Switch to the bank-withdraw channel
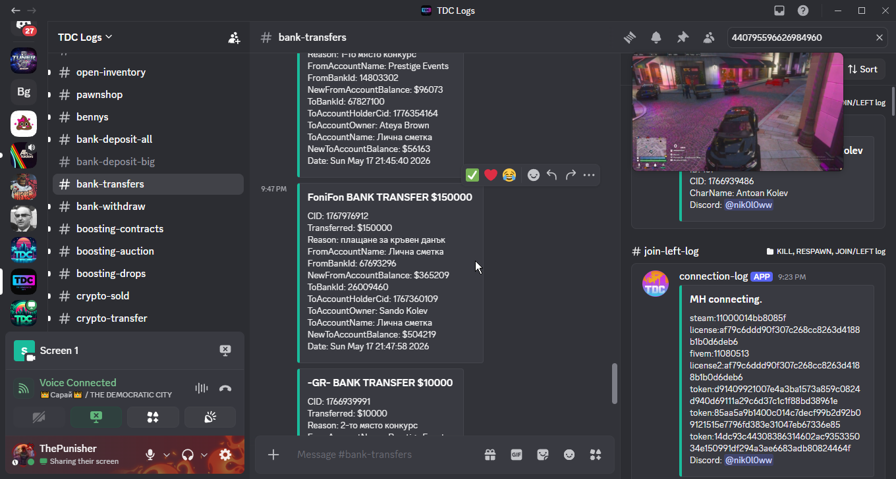This screenshot has width=896, height=479. (x=148, y=207)
